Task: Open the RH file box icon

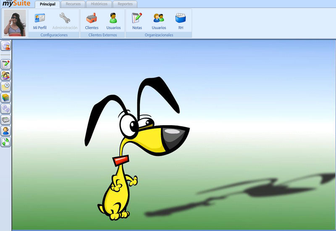Action: pyautogui.click(x=181, y=21)
